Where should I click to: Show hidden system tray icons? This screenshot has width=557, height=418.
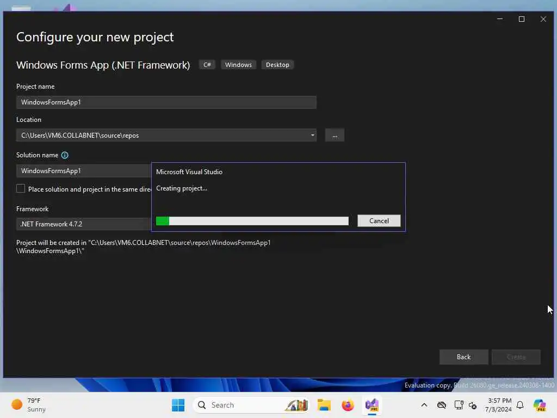[424, 405]
